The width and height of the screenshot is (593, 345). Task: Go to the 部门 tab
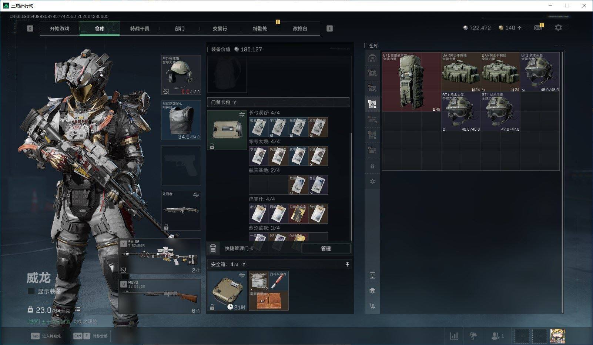coord(180,29)
